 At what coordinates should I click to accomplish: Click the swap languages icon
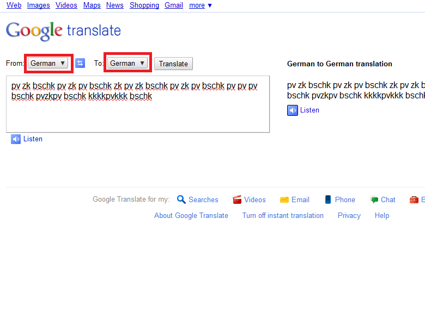pyautogui.click(x=80, y=63)
